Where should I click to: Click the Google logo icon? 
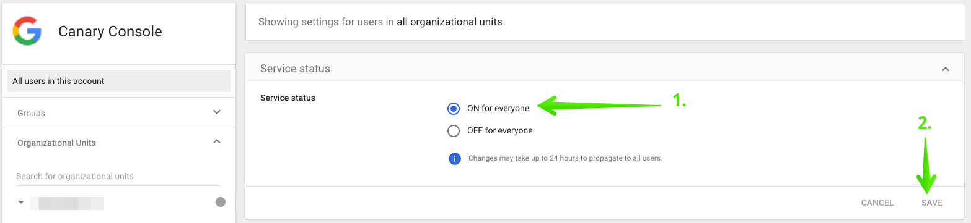tap(27, 31)
